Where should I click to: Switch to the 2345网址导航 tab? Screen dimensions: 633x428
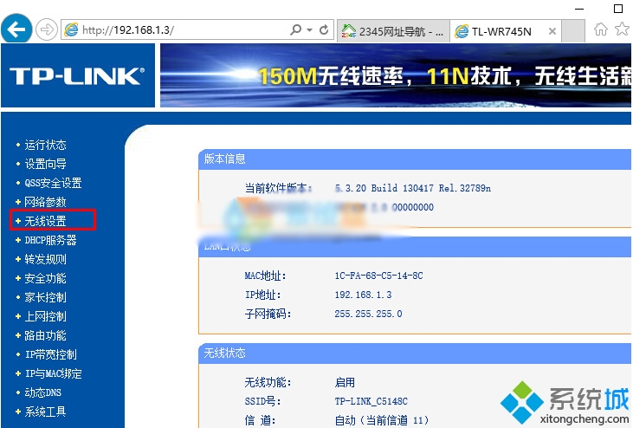(x=393, y=31)
